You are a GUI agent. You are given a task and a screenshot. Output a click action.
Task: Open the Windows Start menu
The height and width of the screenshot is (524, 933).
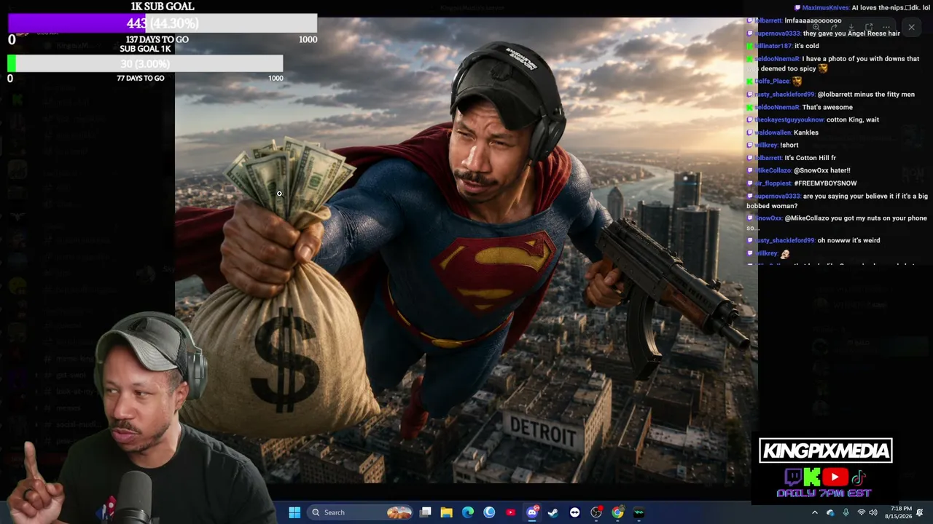294,512
